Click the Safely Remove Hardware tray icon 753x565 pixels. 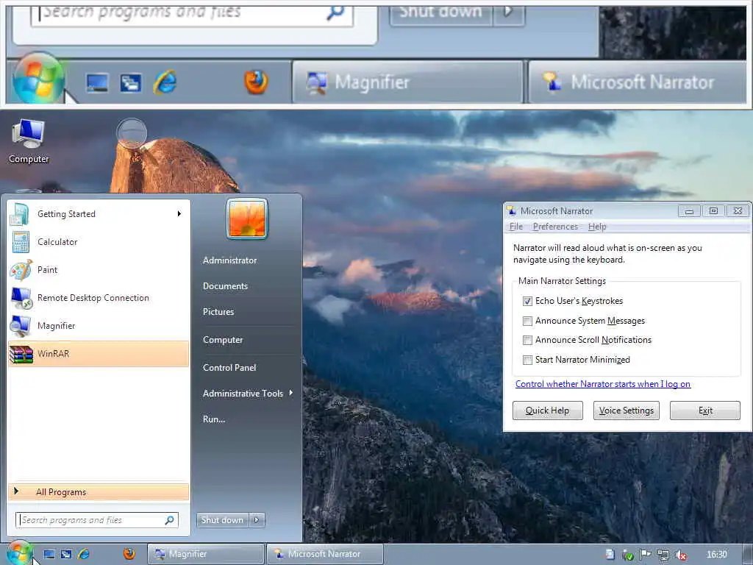tap(628, 555)
